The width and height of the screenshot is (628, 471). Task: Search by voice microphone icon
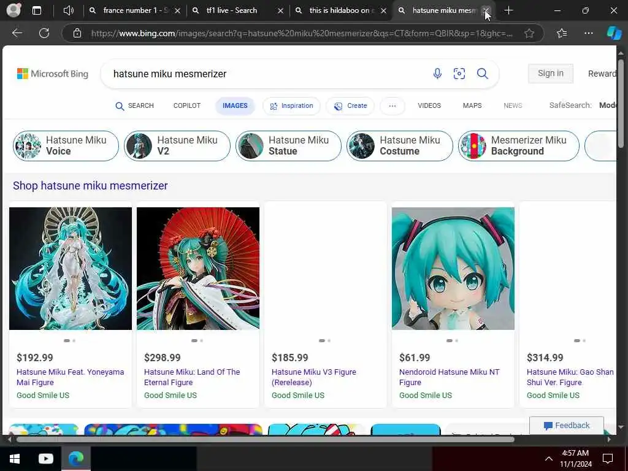tap(437, 74)
